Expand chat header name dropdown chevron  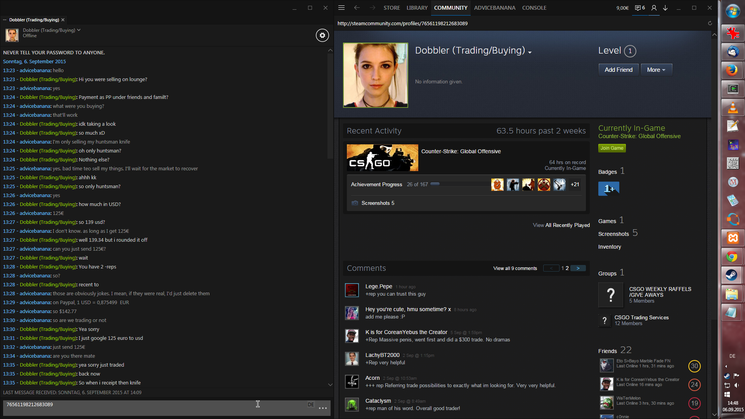pyautogui.click(x=79, y=30)
